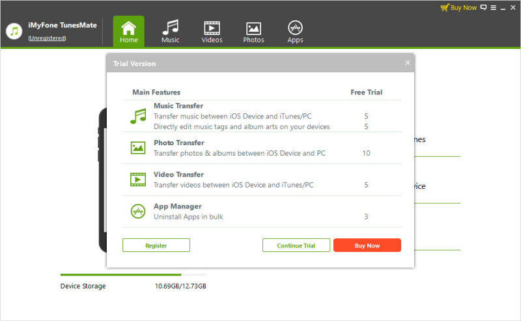Minimize the TunesMate window
Screen dimensions: 521x321
coord(503,8)
